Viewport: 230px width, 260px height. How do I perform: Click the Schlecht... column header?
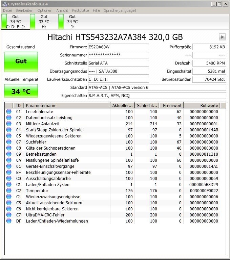(x=147, y=105)
